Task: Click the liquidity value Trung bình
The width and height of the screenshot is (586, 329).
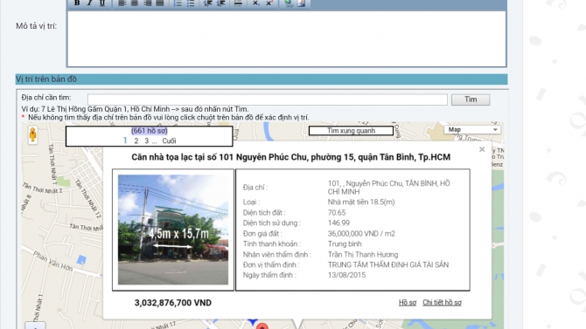Action: (345, 244)
